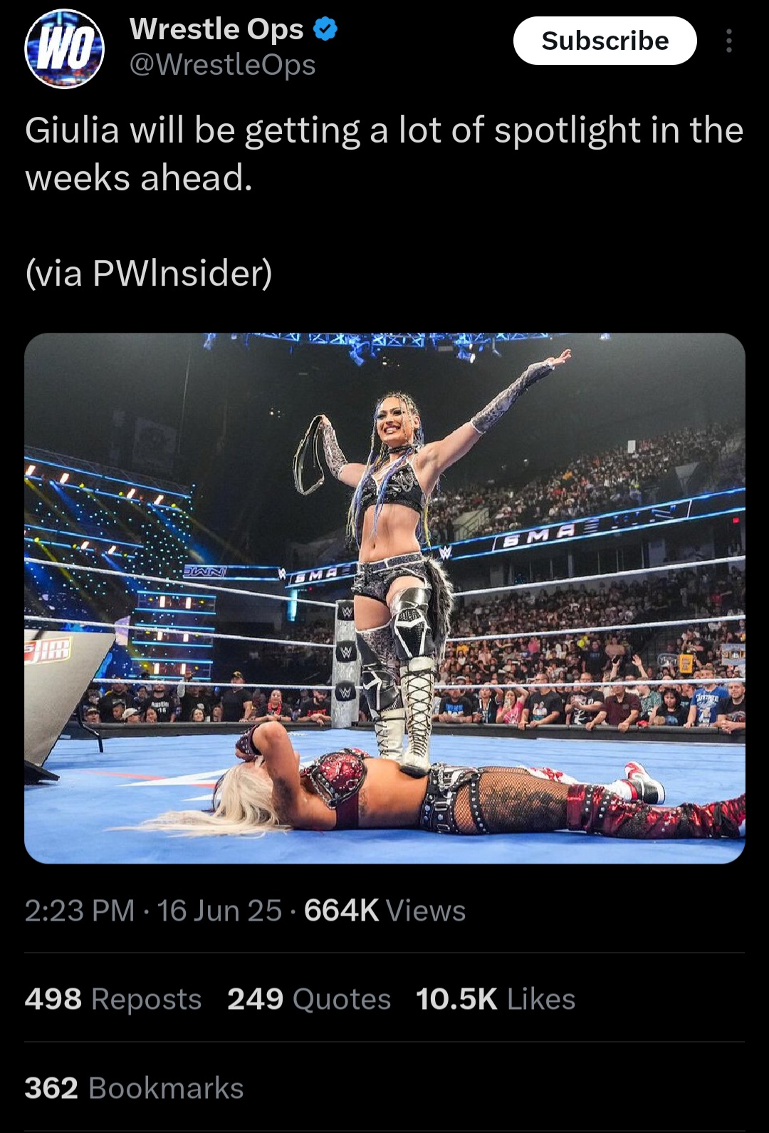Click the blue verified badge
This screenshot has height=1133, width=769.
click(x=325, y=29)
